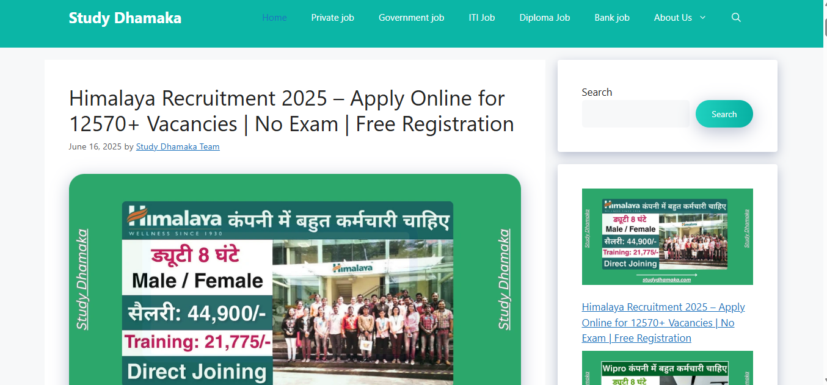
Task: Open the Bank job menu
Action: click(x=612, y=18)
